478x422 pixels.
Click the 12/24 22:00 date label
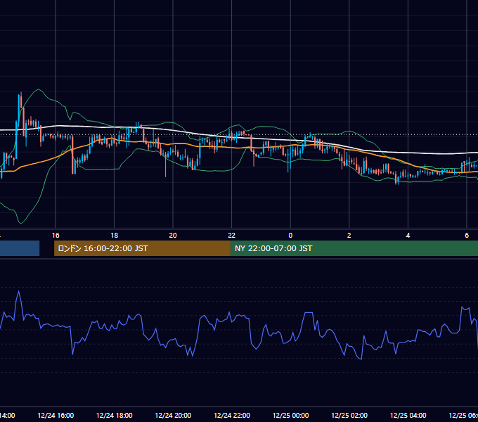pyautogui.click(x=232, y=415)
